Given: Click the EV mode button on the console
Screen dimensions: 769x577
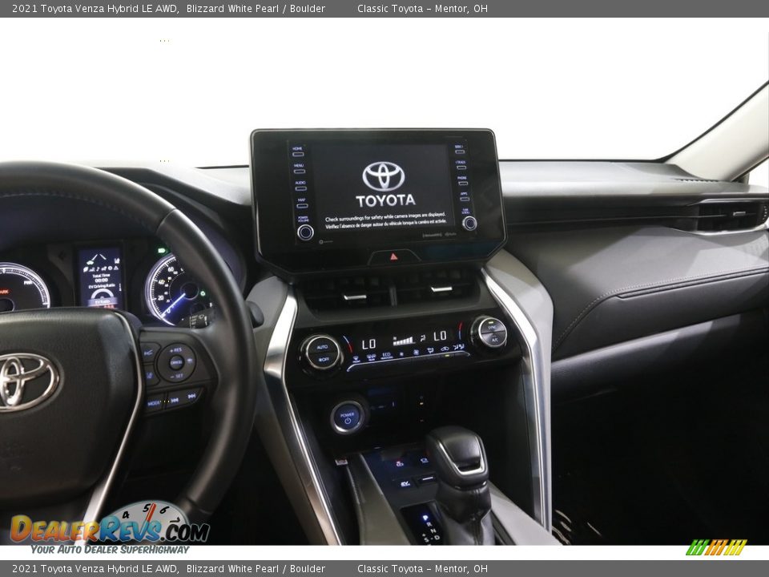Looking at the screenshot, I should [405, 484].
